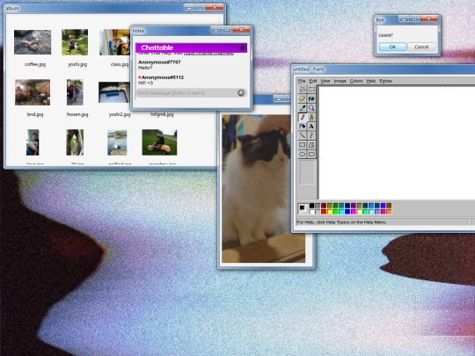475x356 pixels.
Task: Select the Pick Color eyedropper tool
Action: coord(302,108)
